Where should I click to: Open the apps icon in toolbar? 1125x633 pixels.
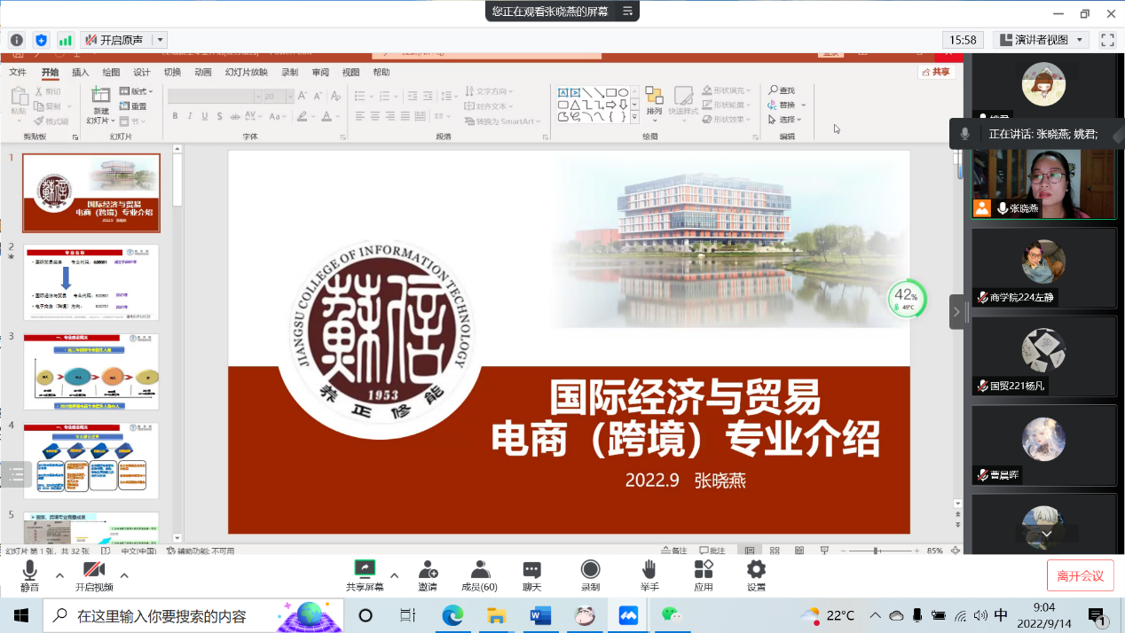(x=704, y=570)
